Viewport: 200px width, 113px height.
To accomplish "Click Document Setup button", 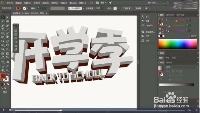I will click(x=127, y=8).
